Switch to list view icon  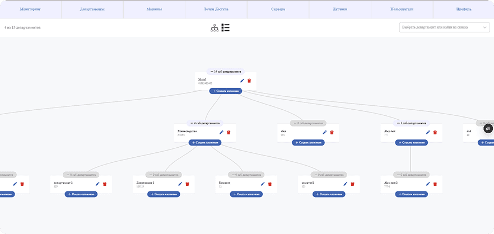click(x=226, y=27)
